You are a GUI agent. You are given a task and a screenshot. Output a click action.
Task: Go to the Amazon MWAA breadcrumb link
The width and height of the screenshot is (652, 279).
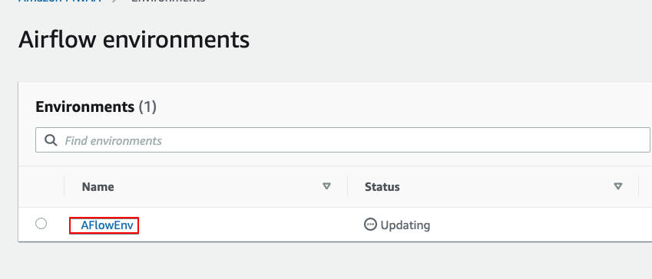(x=60, y=2)
